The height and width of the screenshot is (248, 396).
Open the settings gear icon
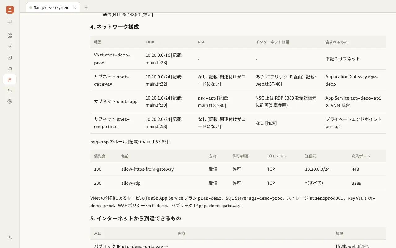click(x=10, y=101)
